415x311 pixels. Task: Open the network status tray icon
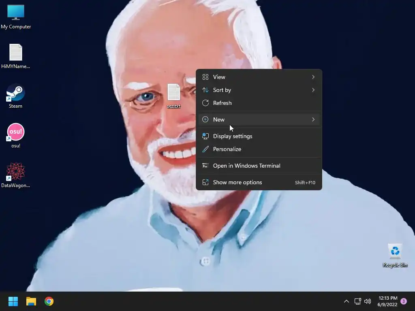[357, 301]
